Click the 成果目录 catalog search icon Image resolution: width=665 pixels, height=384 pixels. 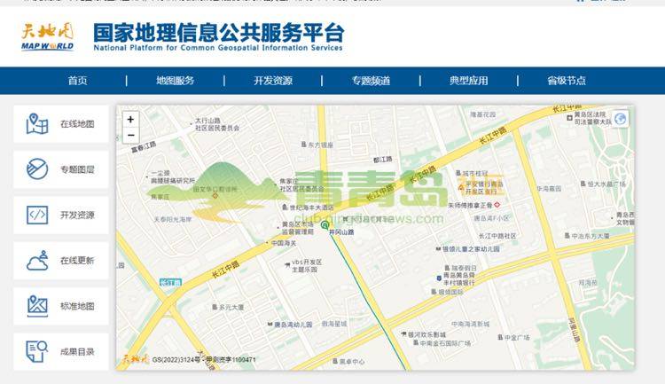pos(37,351)
